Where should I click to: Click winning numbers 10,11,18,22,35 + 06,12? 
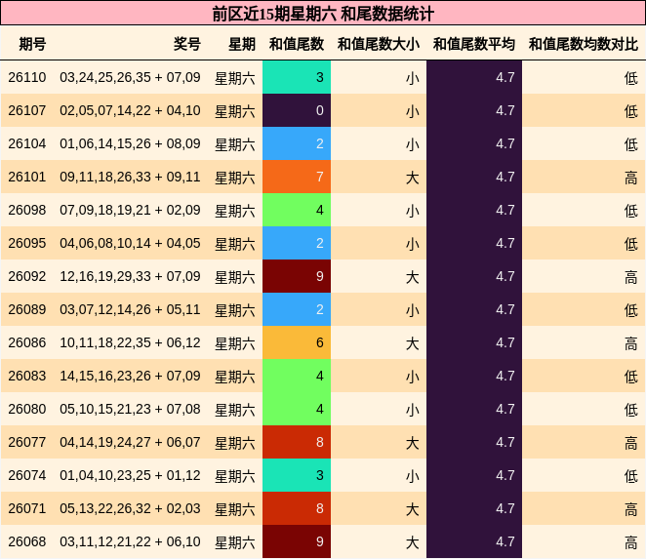click(x=130, y=342)
